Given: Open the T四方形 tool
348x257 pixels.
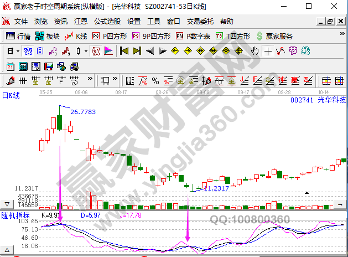Looking at the screenshot, I should 231,37.
